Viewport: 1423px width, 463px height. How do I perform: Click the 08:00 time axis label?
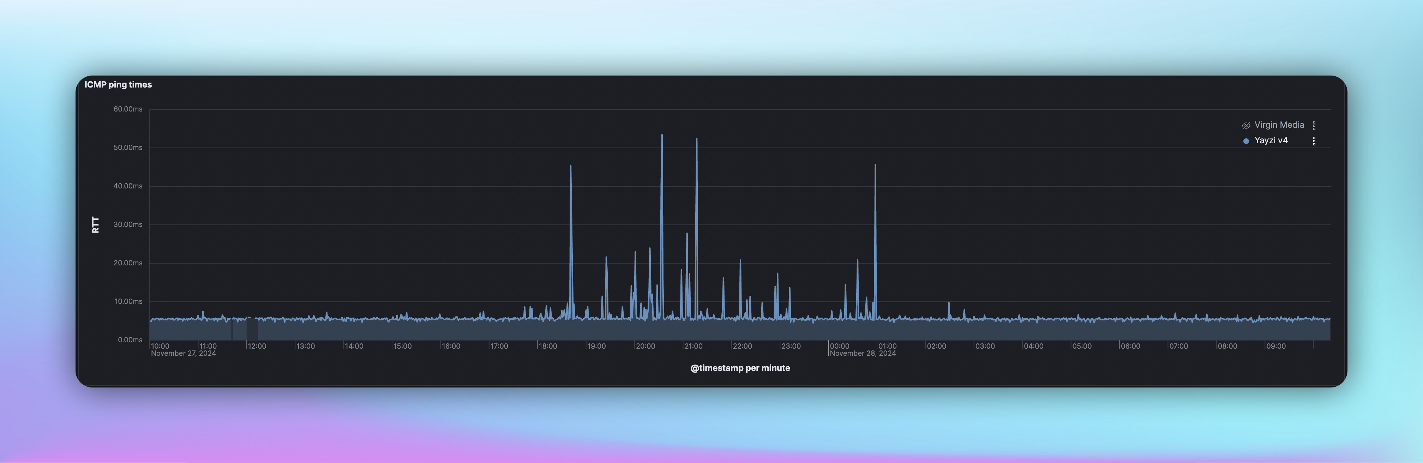click(x=1227, y=347)
